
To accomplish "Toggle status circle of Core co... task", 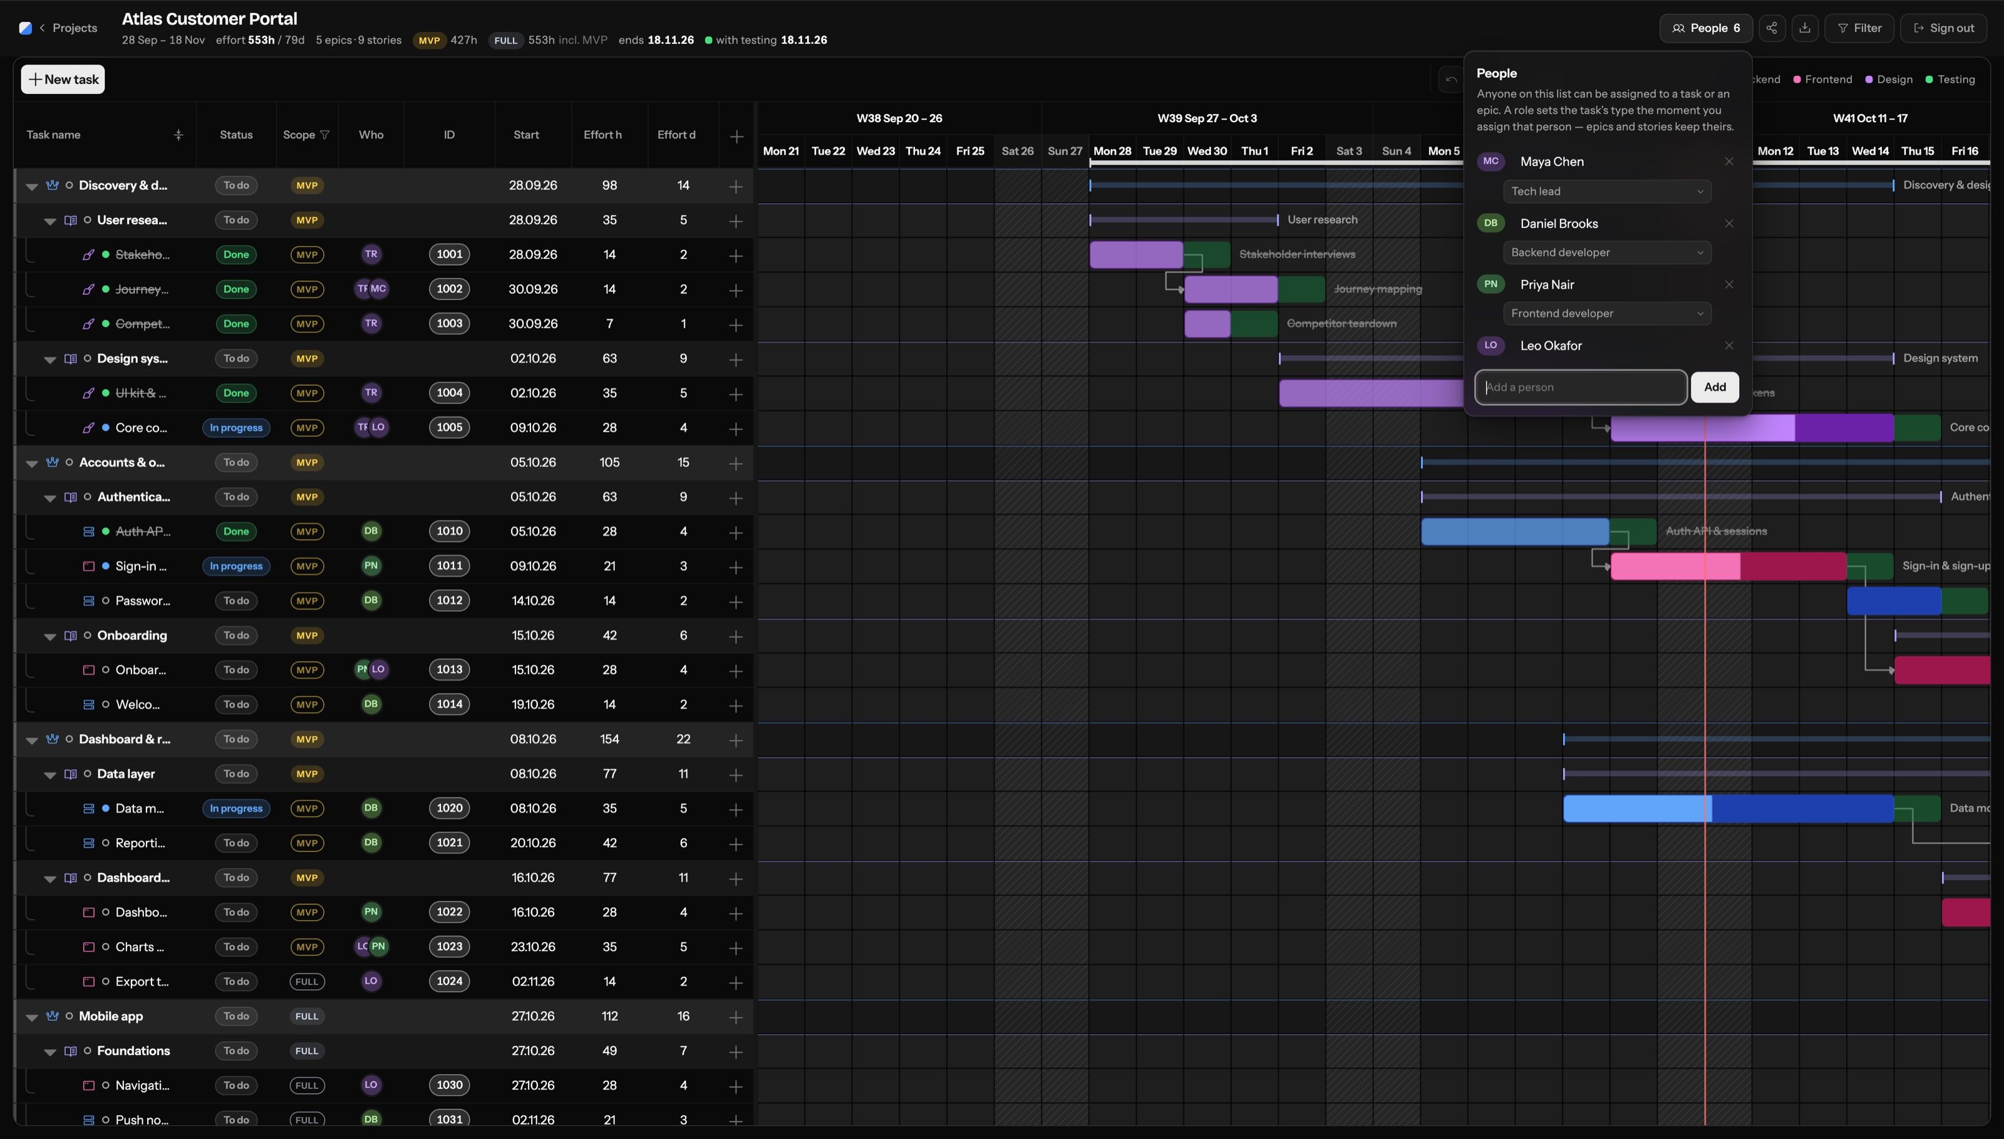I will coord(106,428).
